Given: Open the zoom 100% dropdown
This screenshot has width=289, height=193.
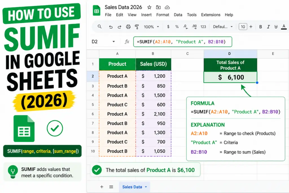Looking at the screenshot, I should 152,27.
